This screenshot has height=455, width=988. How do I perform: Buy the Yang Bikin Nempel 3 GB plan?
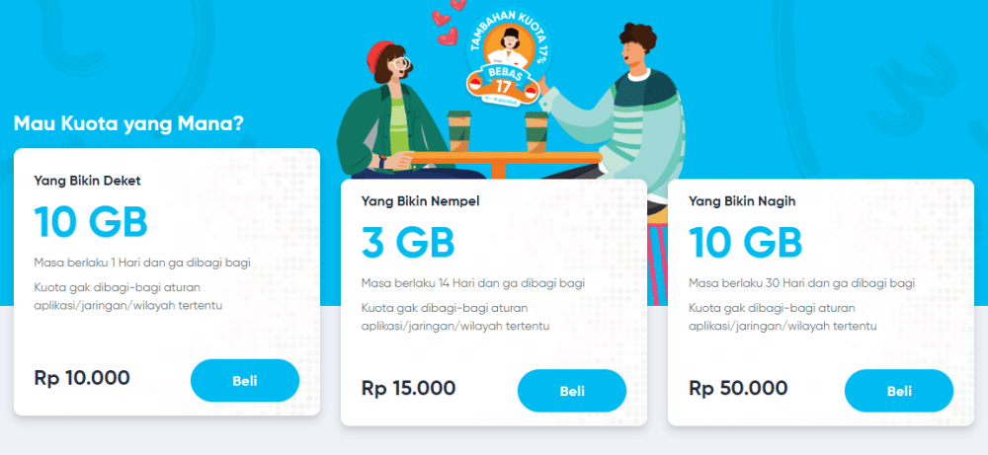[x=571, y=391]
